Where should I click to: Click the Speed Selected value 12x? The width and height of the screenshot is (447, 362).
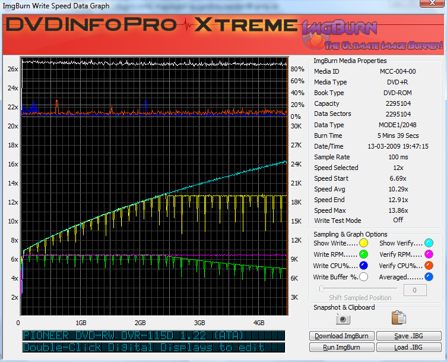pos(398,168)
